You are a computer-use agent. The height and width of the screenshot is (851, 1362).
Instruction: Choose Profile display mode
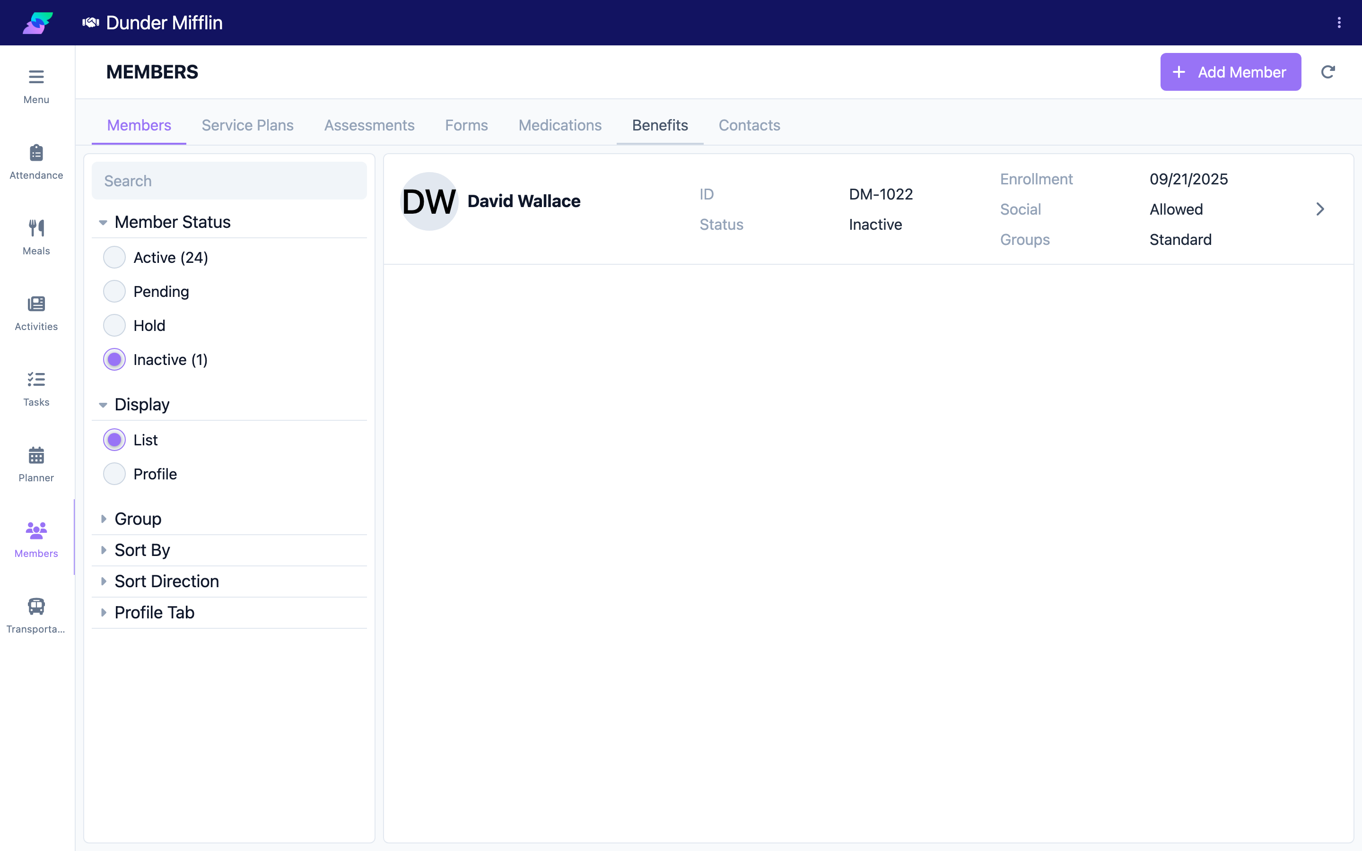tap(114, 474)
